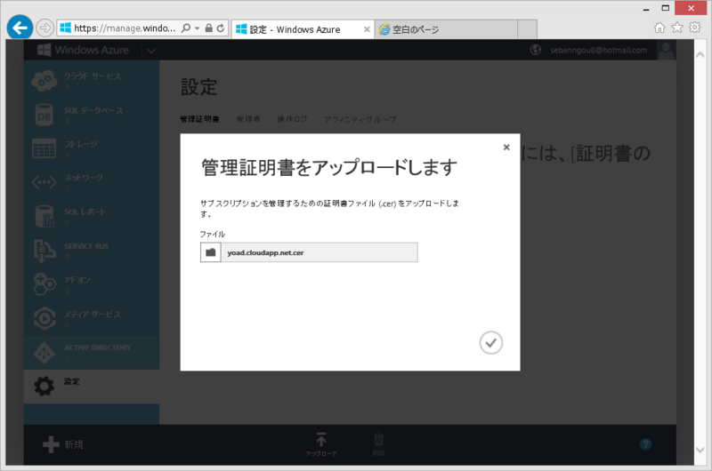Confirm upload with the checkmark button

click(x=491, y=343)
